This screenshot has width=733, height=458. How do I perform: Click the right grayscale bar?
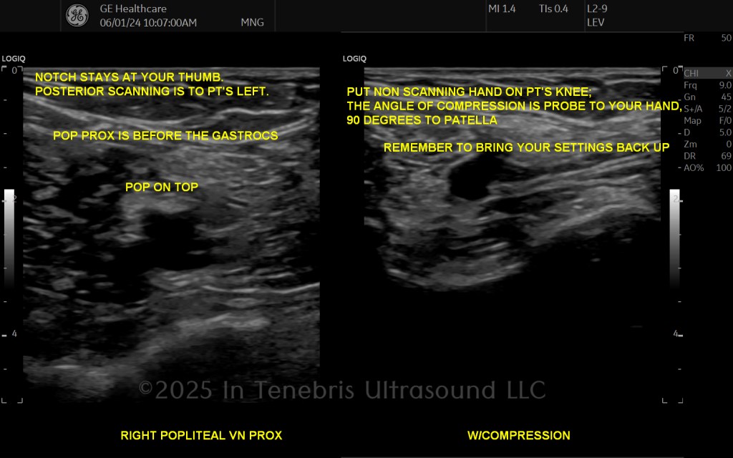[x=674, y=238]
